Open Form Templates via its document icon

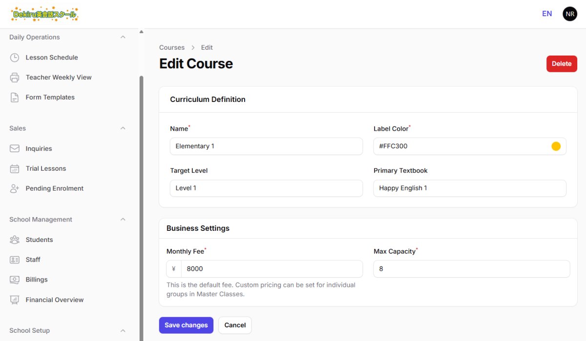pyautogui.click(x=15, y=97)
